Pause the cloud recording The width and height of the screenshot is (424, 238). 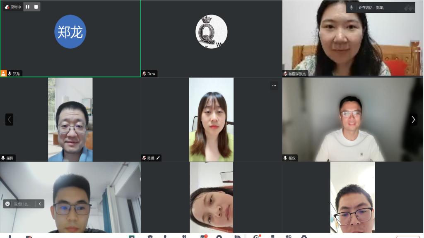pos(27,7)
